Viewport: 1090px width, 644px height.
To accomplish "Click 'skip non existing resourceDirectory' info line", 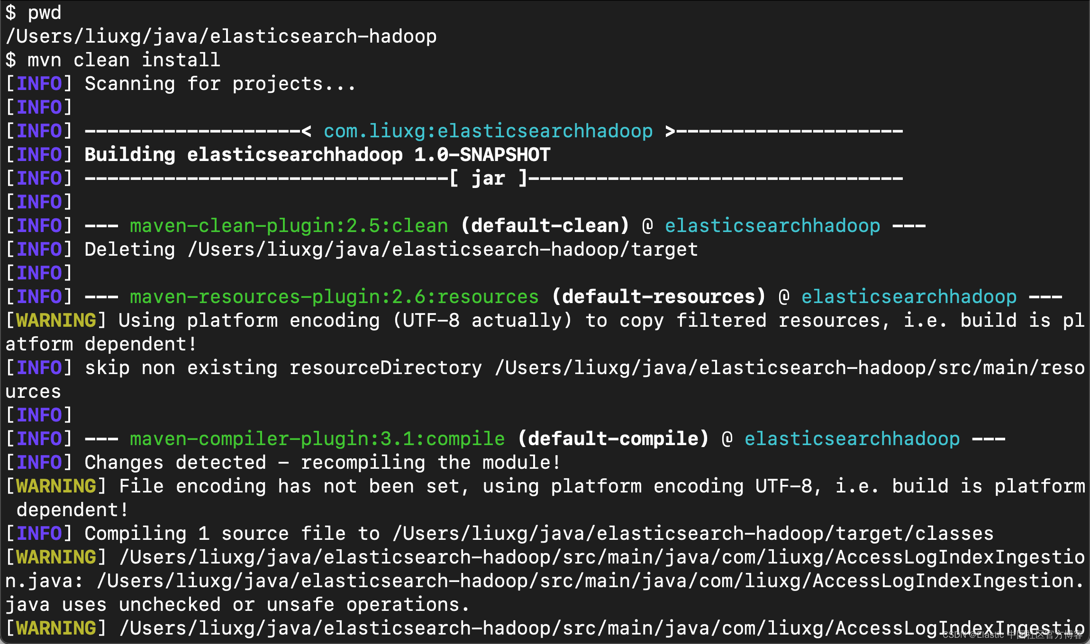I will click(283, 368).
